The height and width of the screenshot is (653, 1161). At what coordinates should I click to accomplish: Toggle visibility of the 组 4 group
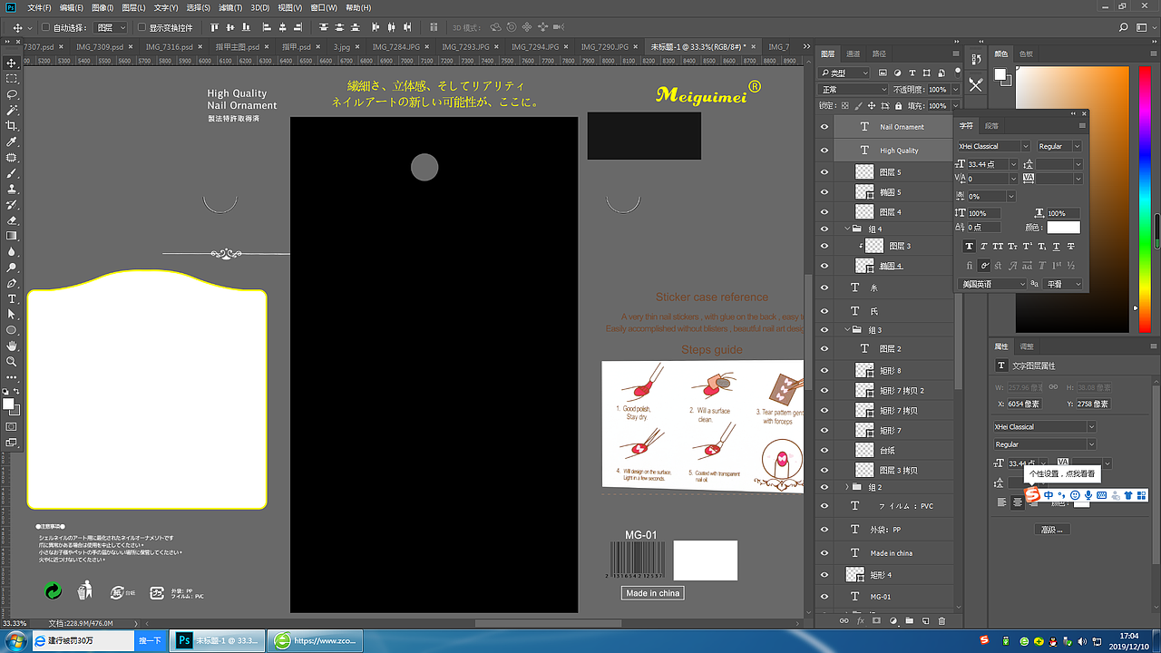pyautogui.click(x=824, y=229)
